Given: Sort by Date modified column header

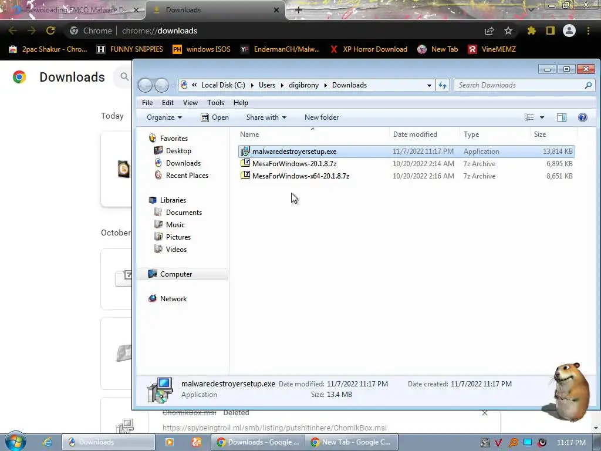Looking at the screenshot, I should [x=425, y=134].
